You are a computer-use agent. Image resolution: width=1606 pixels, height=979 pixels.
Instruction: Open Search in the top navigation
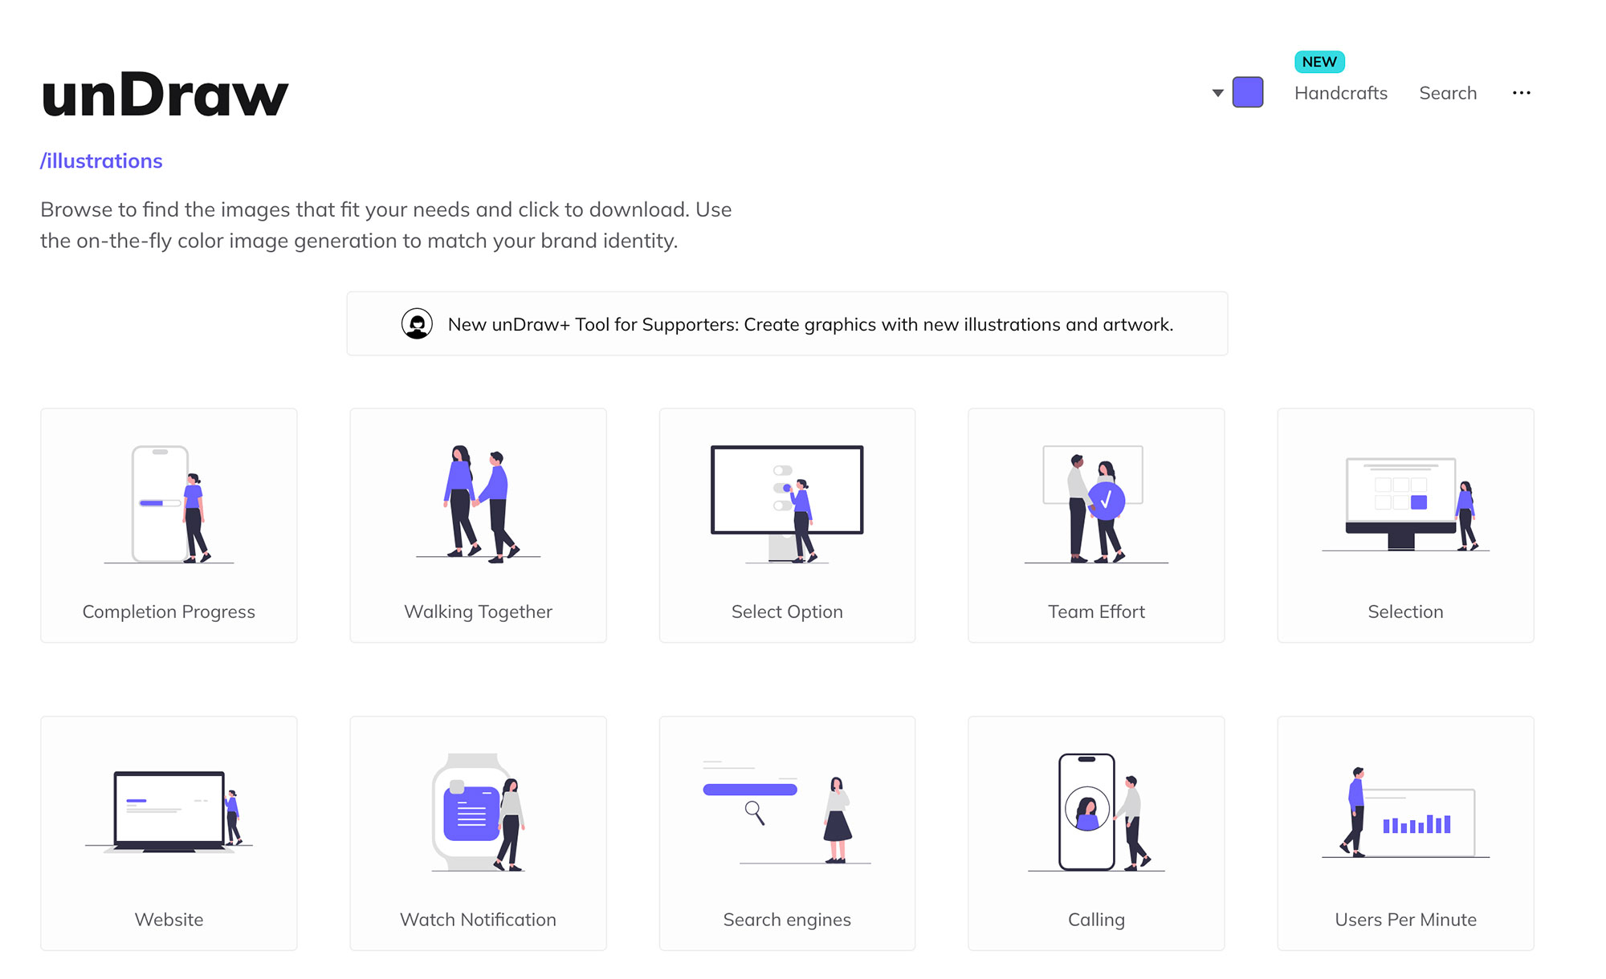coord(1447,93)
